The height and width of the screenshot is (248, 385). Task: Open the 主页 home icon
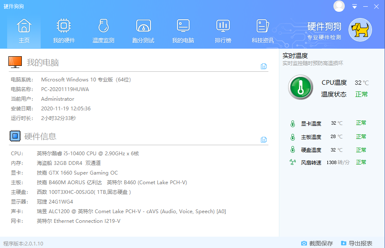[24, 29]
